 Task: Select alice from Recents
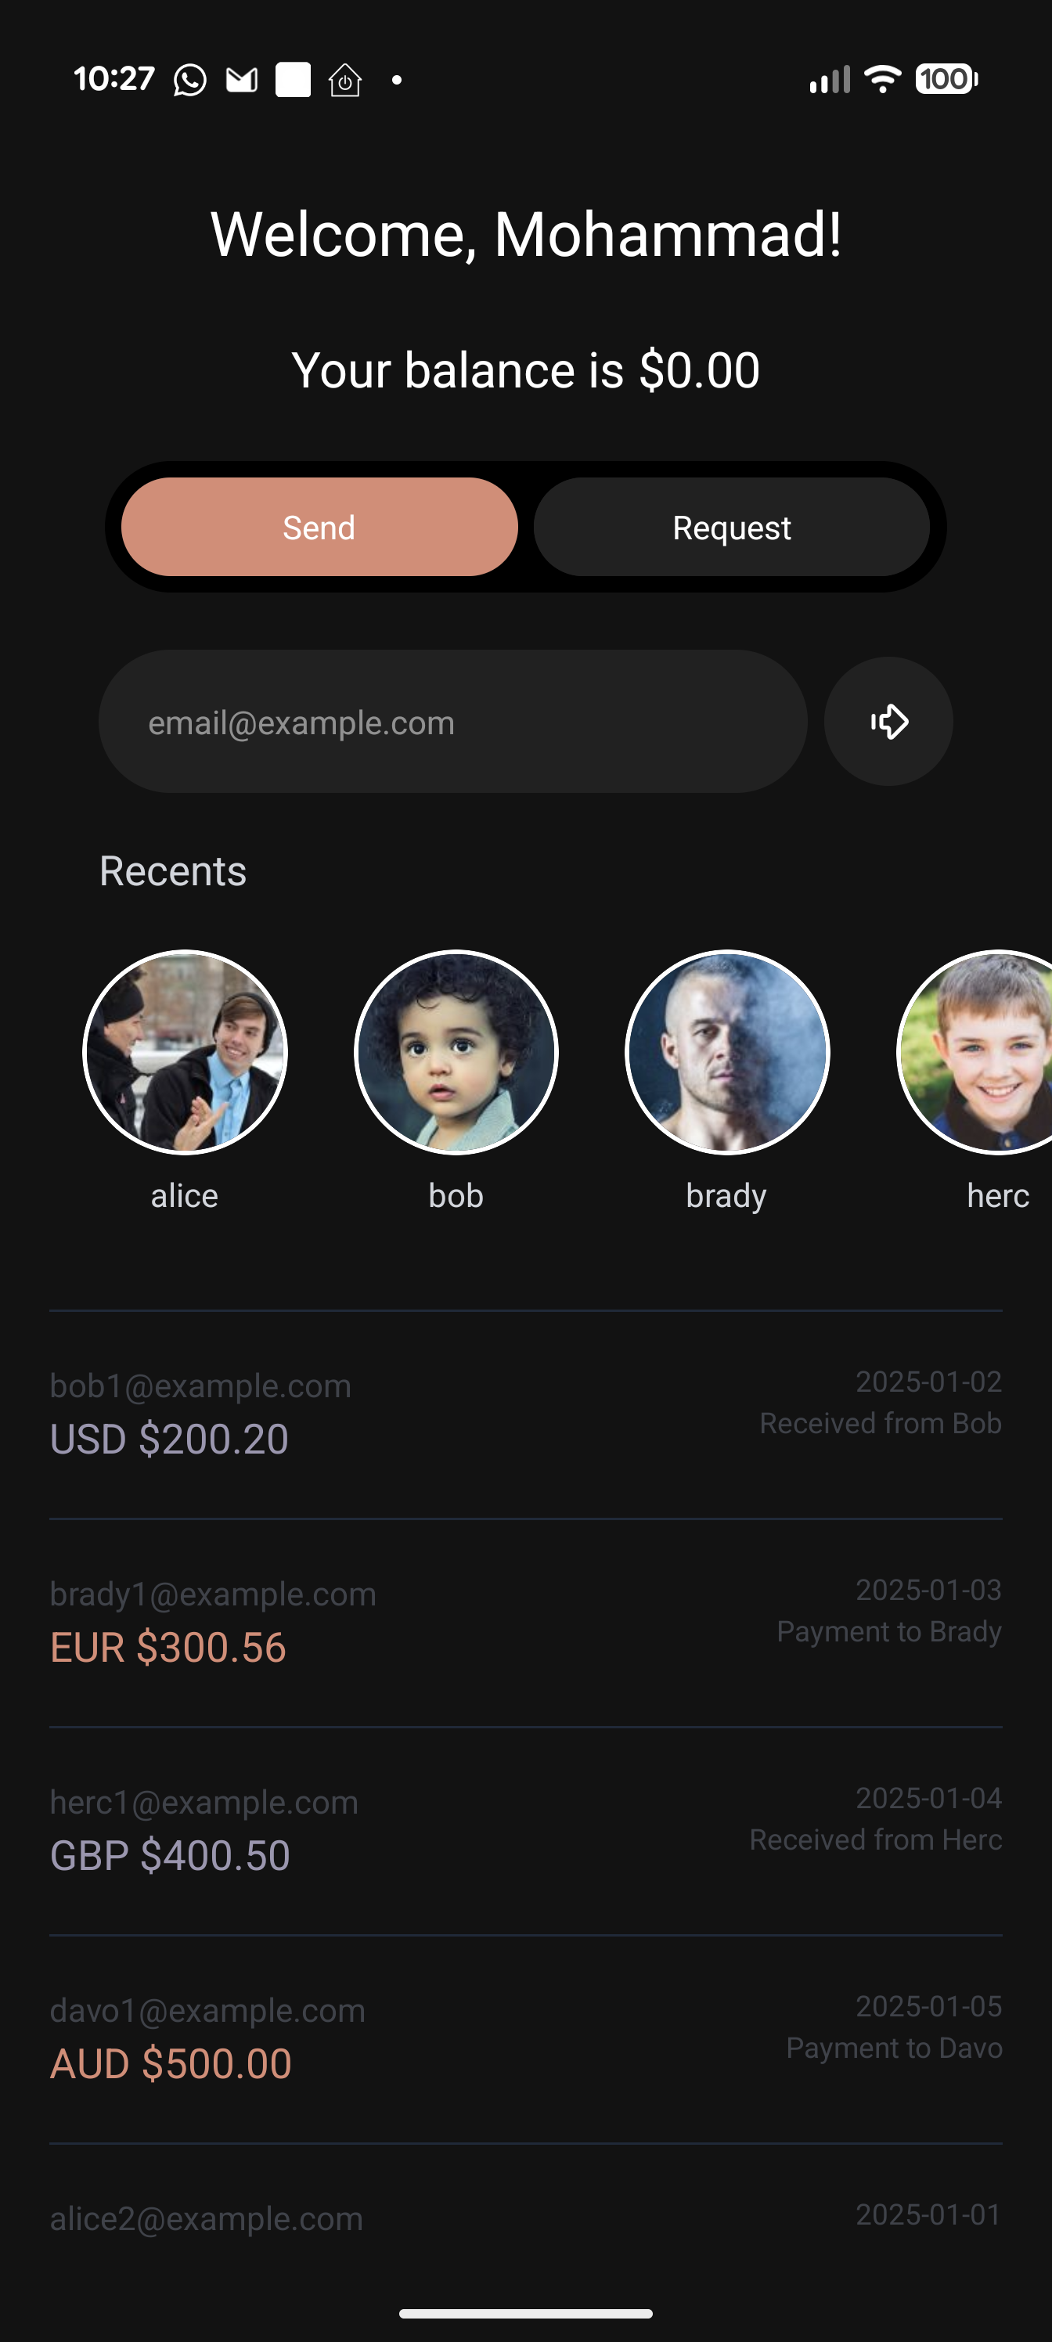(185, 1052)
